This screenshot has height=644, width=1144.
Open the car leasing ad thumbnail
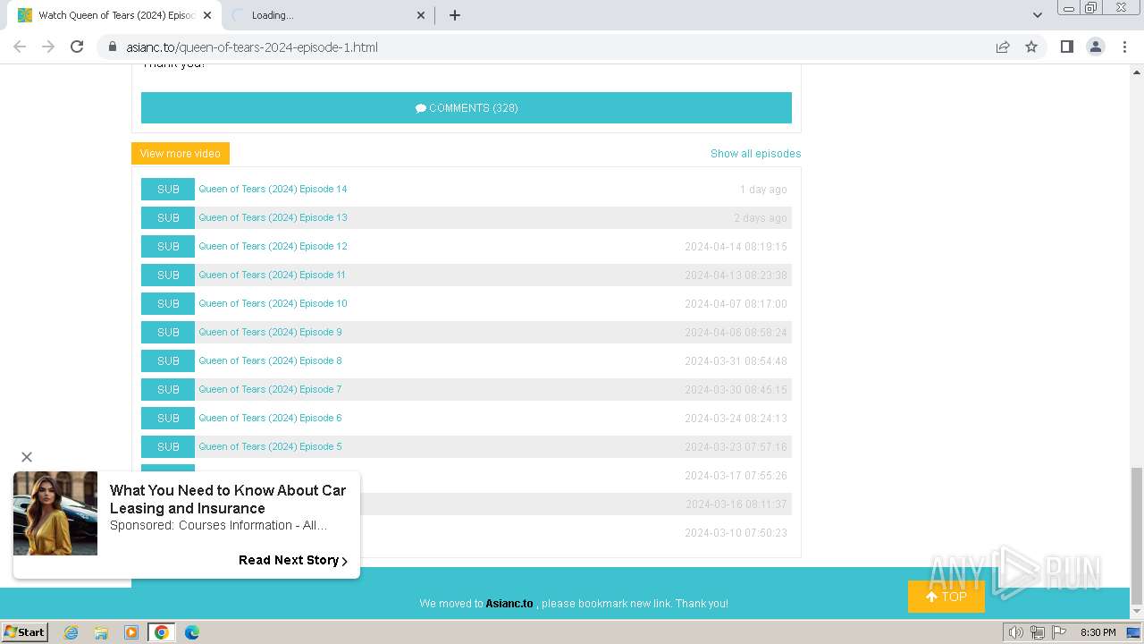click(55, 513)
